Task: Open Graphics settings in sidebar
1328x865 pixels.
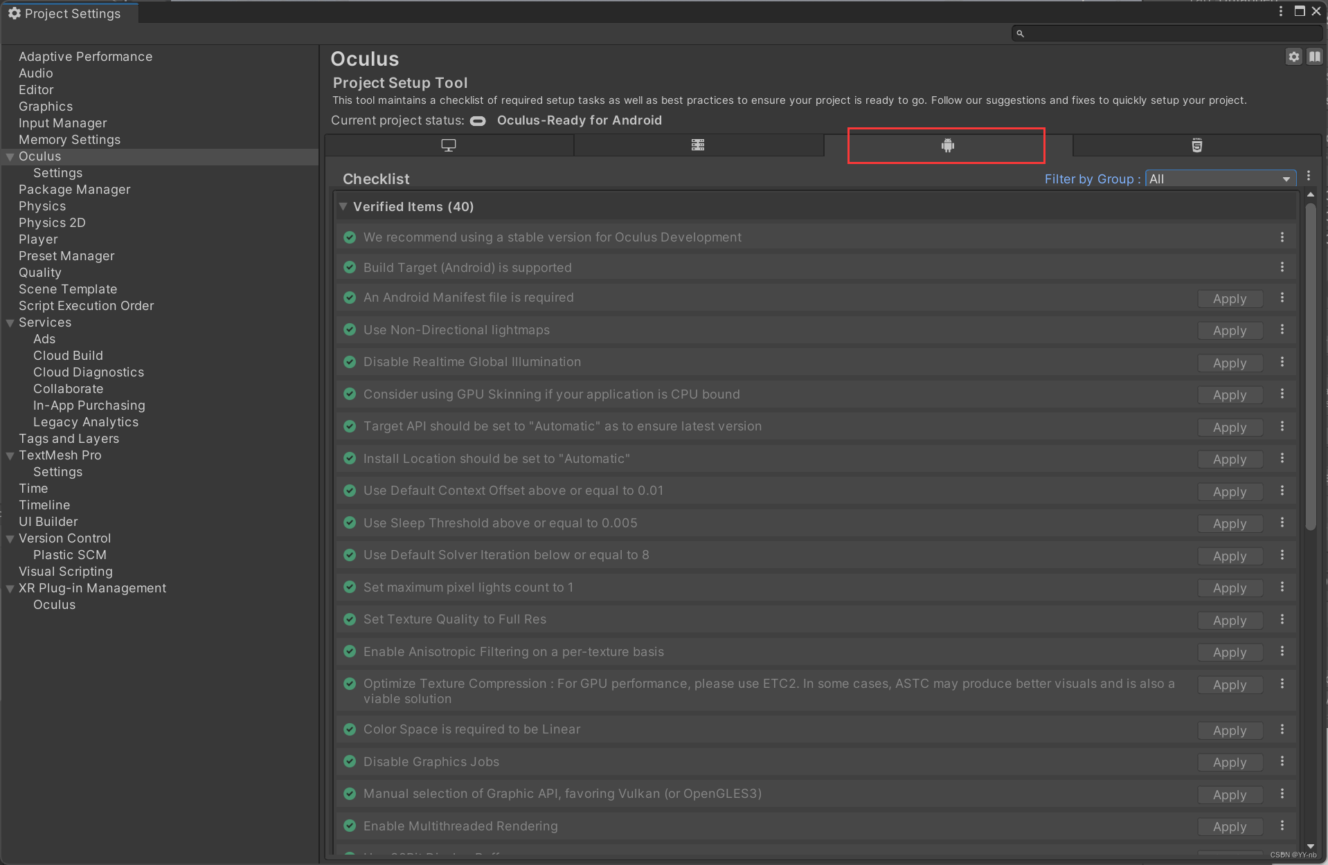Action: (x=45, y=107)
